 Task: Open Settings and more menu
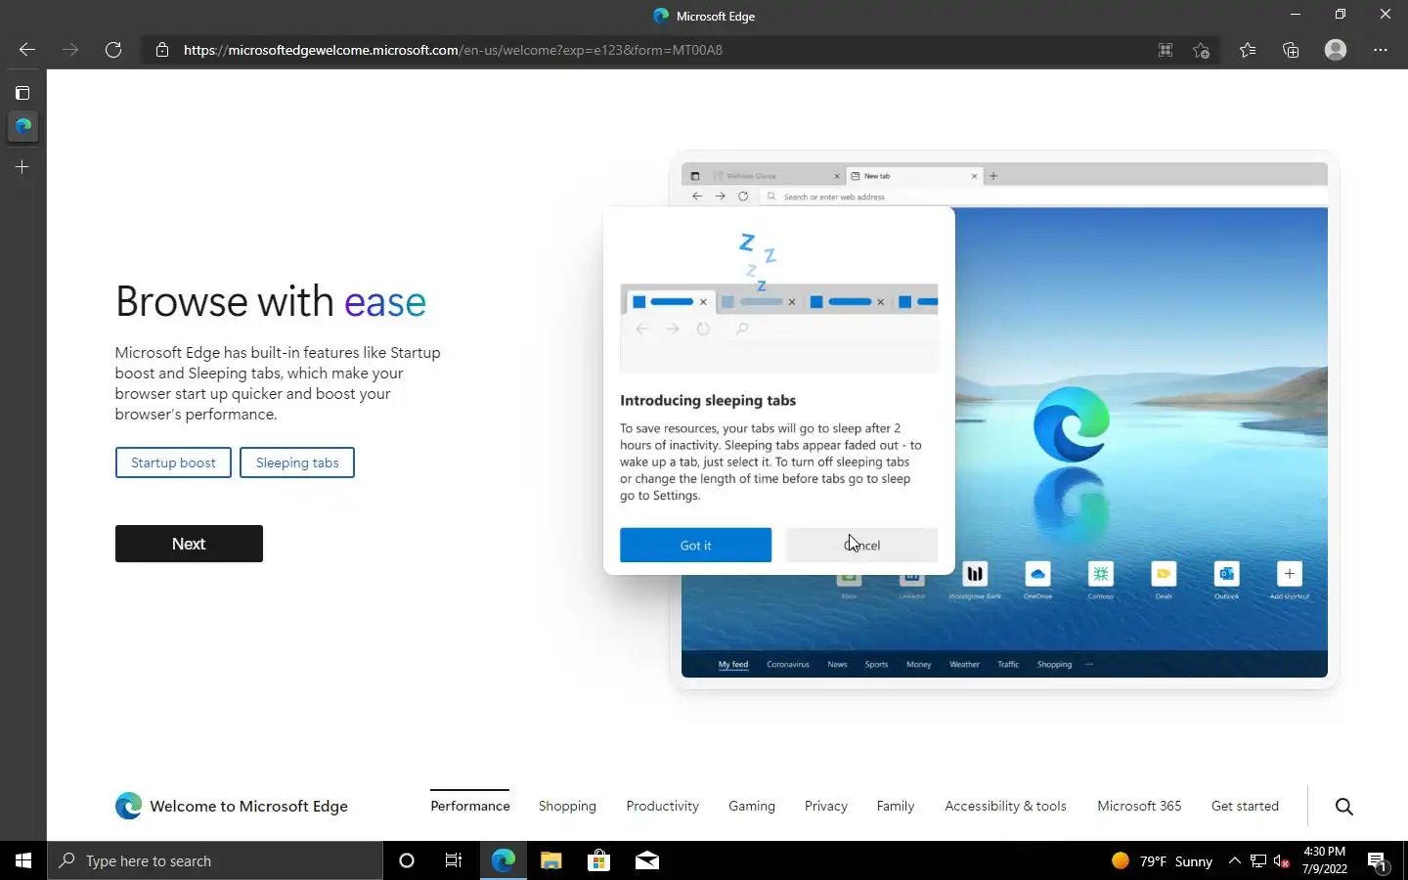(x=1381, y=50)
